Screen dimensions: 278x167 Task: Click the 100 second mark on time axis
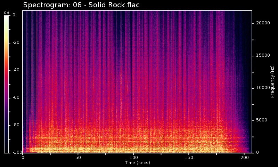(133, 158)
